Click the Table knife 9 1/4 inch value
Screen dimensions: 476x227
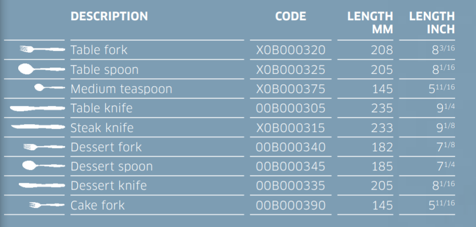[x=446, y=108]
